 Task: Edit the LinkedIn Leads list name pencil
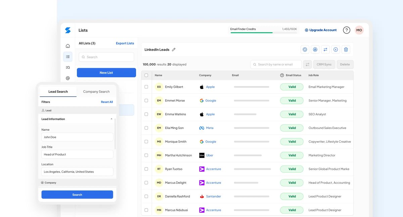(174, 50)
